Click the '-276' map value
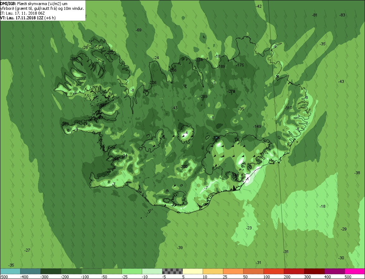 click(x=231, y=92)
